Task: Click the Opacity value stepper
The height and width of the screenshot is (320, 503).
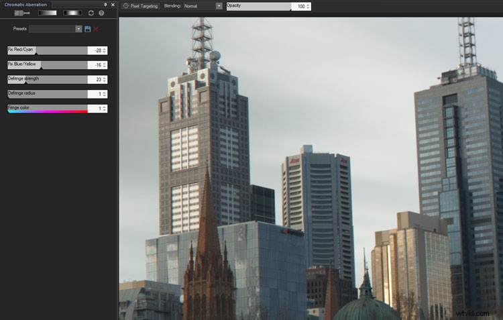Action: click(308, 7)
